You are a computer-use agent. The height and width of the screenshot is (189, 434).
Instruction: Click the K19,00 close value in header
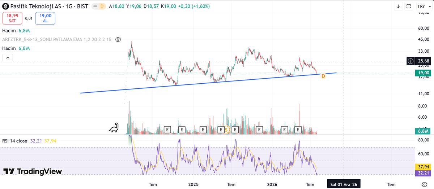click(x=168, y=6)
